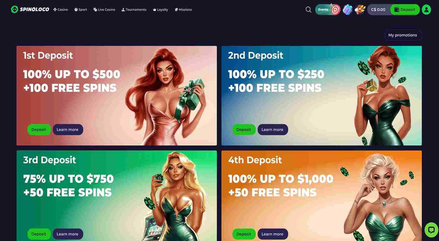This screenshot has width=439, height=241.
Task: Click the gift box icon in header
Action: (347, 10)
